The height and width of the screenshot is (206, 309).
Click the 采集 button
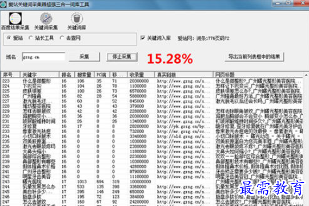[x=85, y=57]
